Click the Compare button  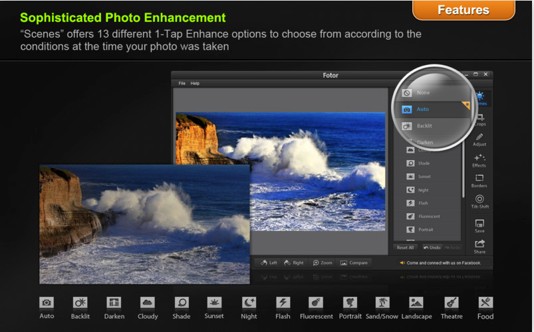(x=354, y=262)
